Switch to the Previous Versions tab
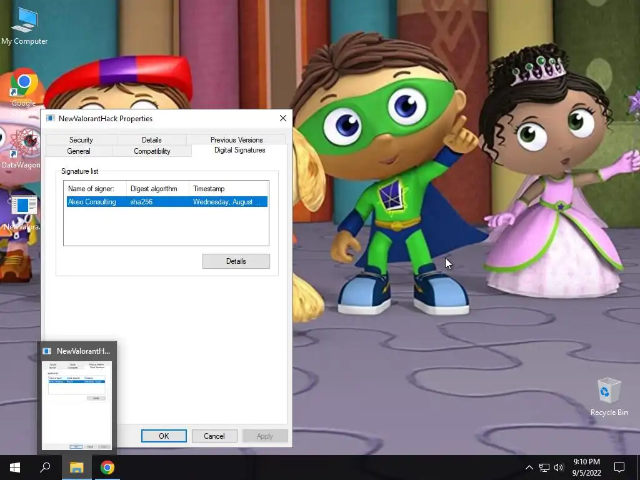Image resolution: width=640 pixels, height=480 pixels. point(237,139)
